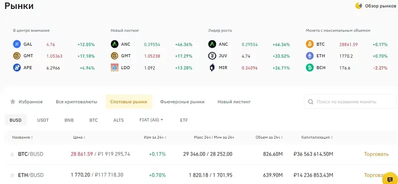This screenshot has height=184, width=398.
Task: Click GMT icon under В центре внимания
Action: pyautogui.click(x=17, y=56)
